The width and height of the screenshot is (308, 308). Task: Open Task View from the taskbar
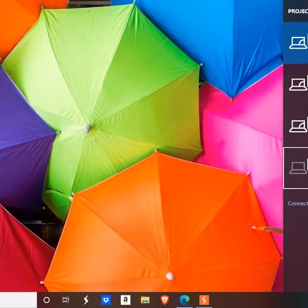(66, 300)
